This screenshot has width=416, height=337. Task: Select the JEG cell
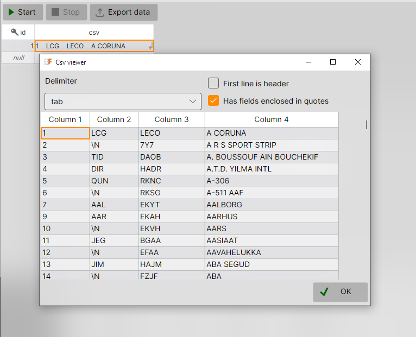pos(114,240)
